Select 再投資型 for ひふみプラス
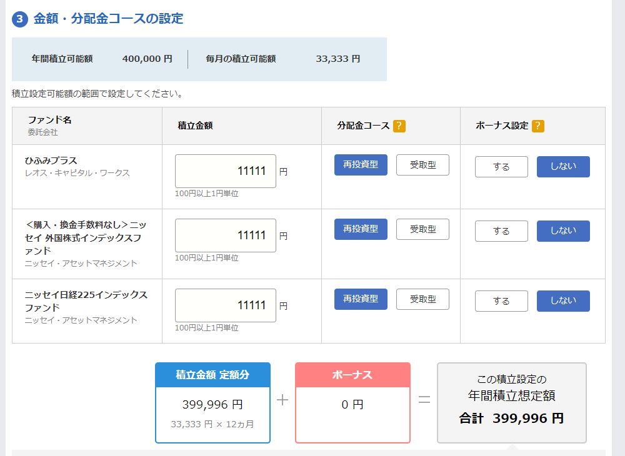Viewport: 625px width, 456px height. [x=361, y=165]
